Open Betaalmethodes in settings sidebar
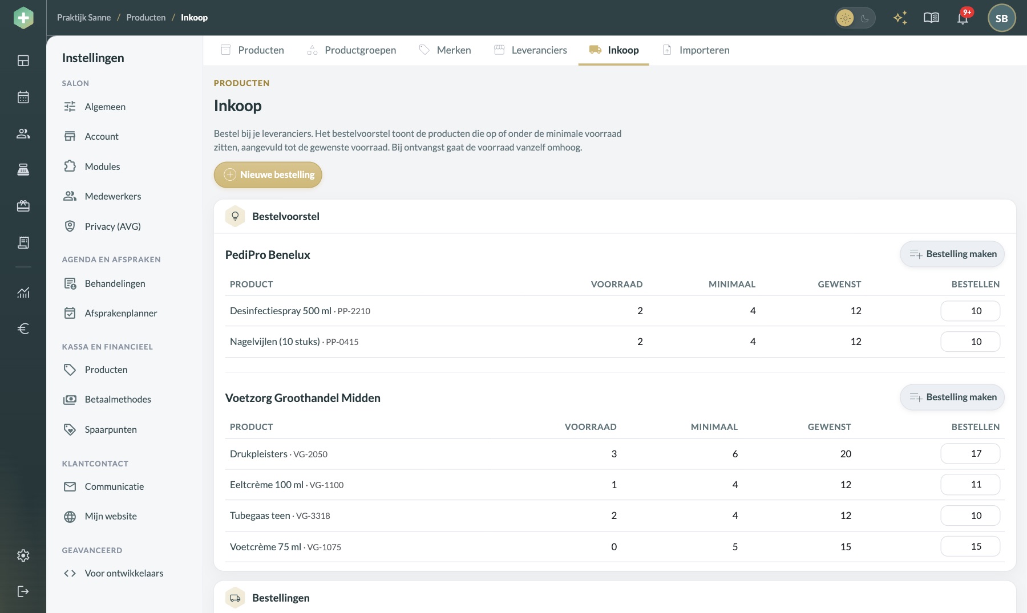Screen dimensions: 1027x613 click(x=118, y=399)
